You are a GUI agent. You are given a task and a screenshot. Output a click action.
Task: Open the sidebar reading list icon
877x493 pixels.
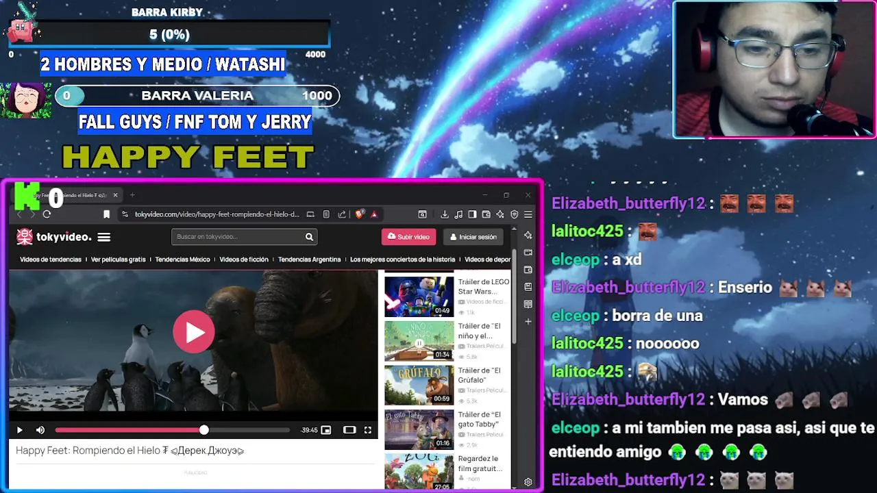[528, 304]
